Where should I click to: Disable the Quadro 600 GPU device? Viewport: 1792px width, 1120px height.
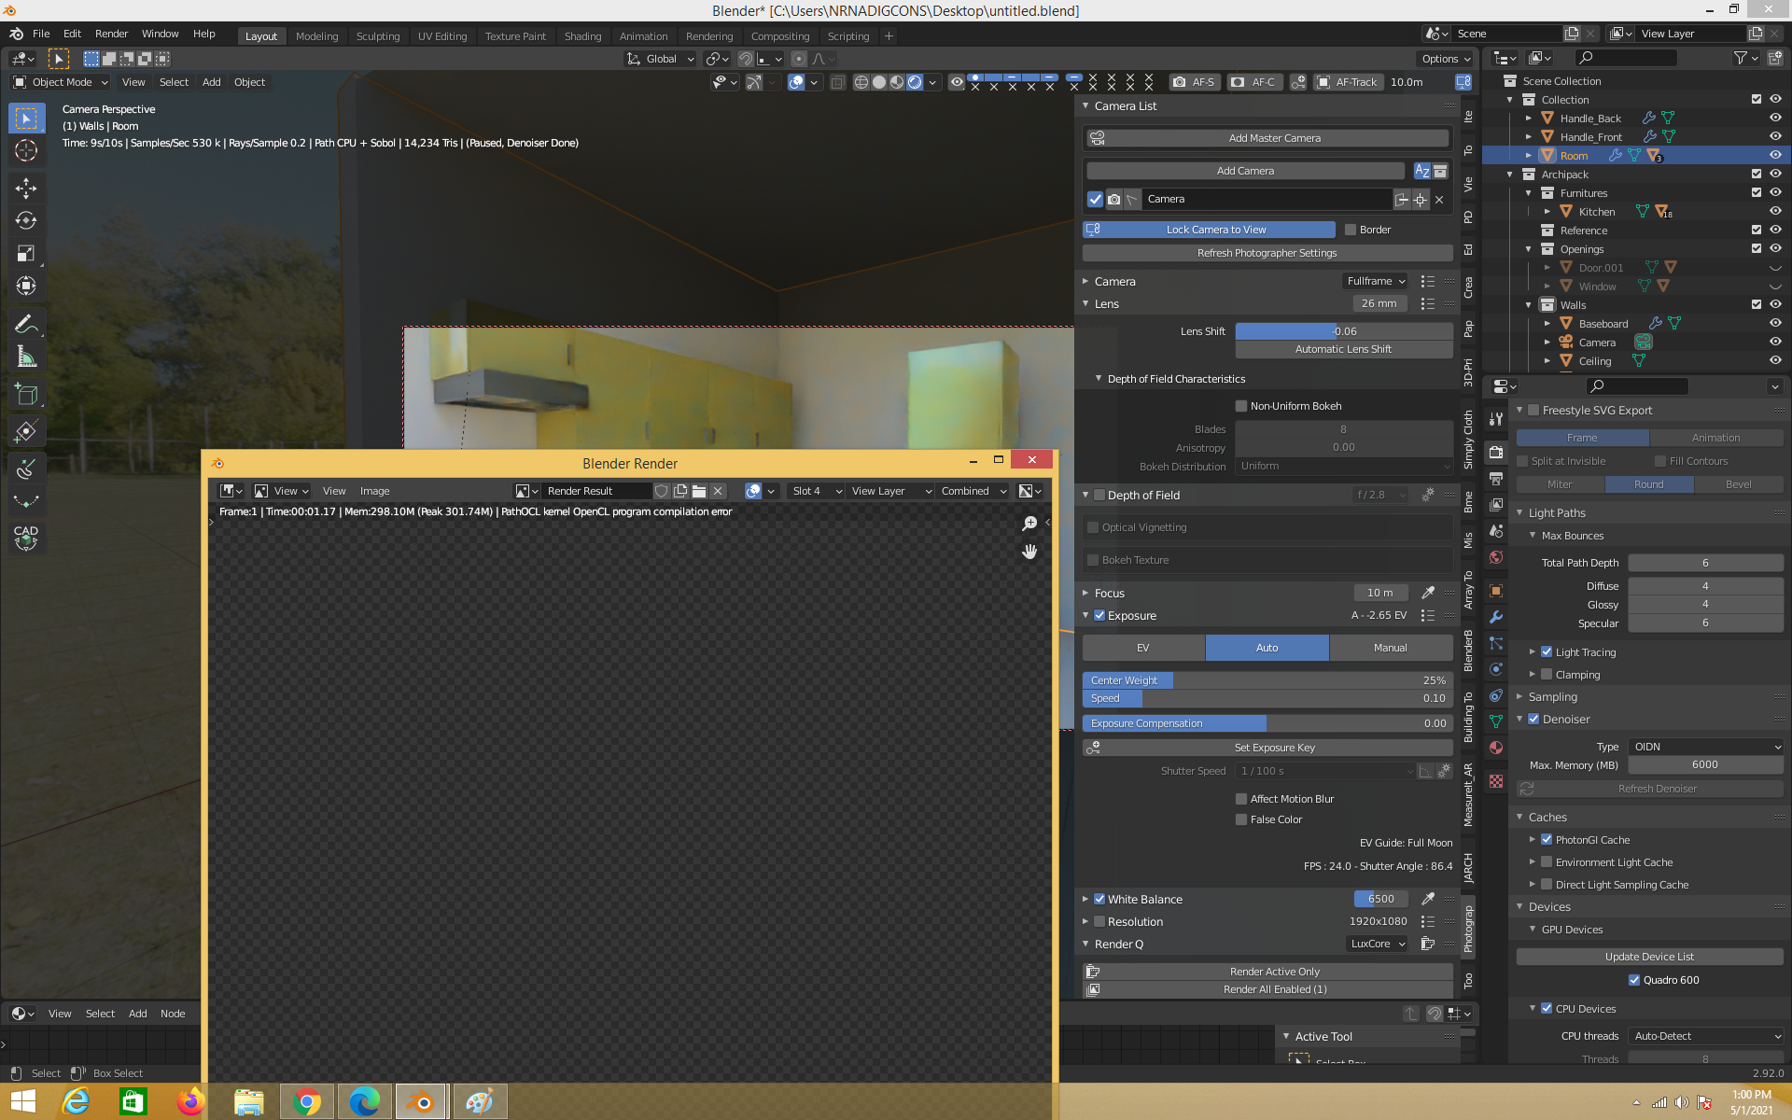click(1634, 980)
